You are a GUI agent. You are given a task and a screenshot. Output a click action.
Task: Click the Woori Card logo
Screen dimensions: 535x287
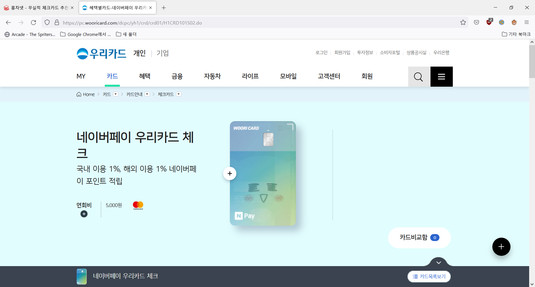[x=101, y=53]
